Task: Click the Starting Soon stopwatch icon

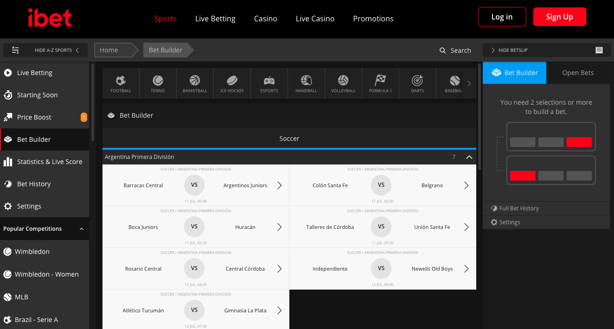Action: 8,95
